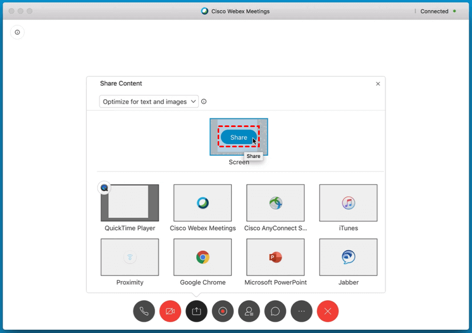Click the iTunes label text
This screenshot has height=333, width=472.
[348, 228]
